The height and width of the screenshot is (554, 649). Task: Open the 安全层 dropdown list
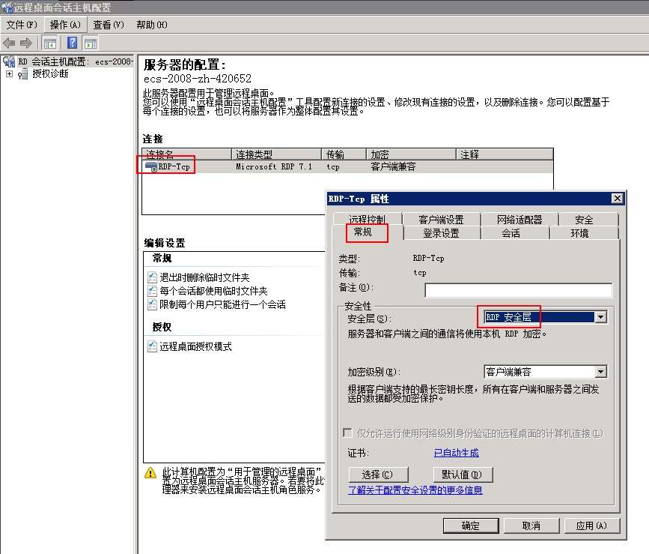[x=600, y=317]
